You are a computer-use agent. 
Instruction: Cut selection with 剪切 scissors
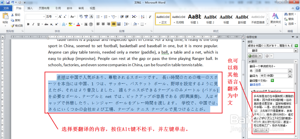[16, 15]
